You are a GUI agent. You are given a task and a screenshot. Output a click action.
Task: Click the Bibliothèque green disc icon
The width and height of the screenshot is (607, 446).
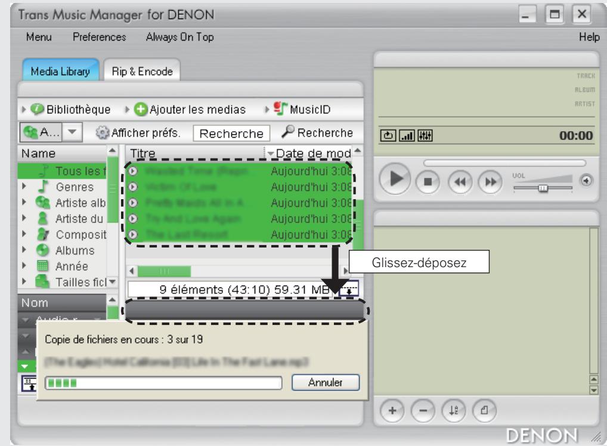point(37,109)
